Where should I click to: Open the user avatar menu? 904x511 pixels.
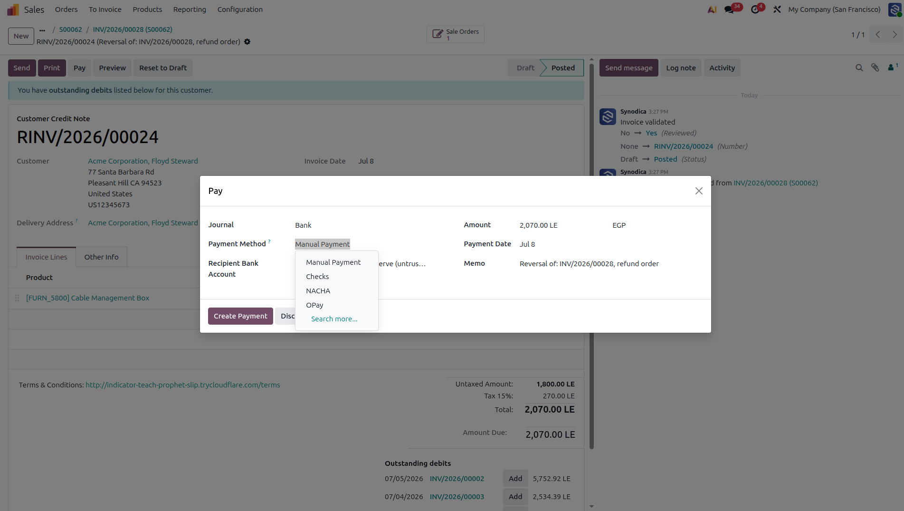tap(895, 10)
